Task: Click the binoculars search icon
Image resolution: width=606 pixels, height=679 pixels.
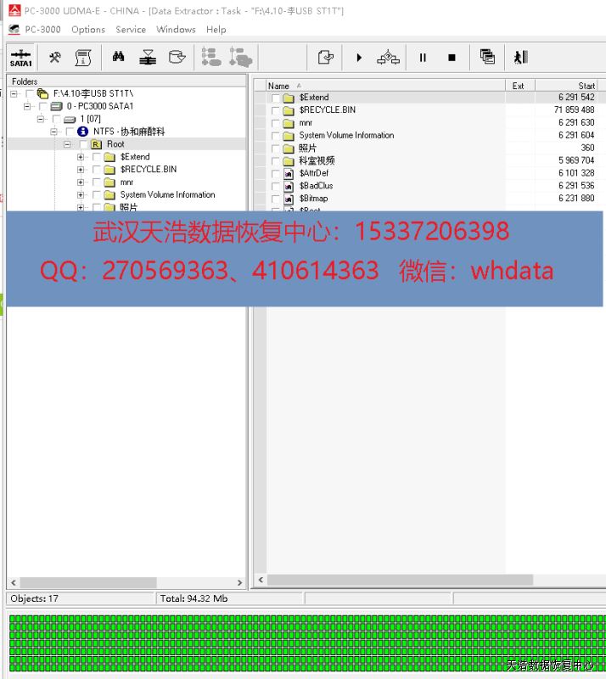Action: tap(119, 58)
